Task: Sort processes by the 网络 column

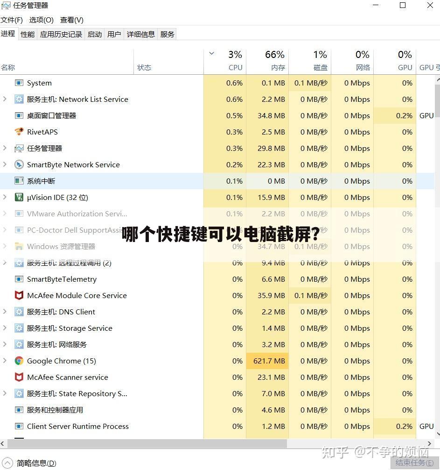Action: (x=353, y=62)
